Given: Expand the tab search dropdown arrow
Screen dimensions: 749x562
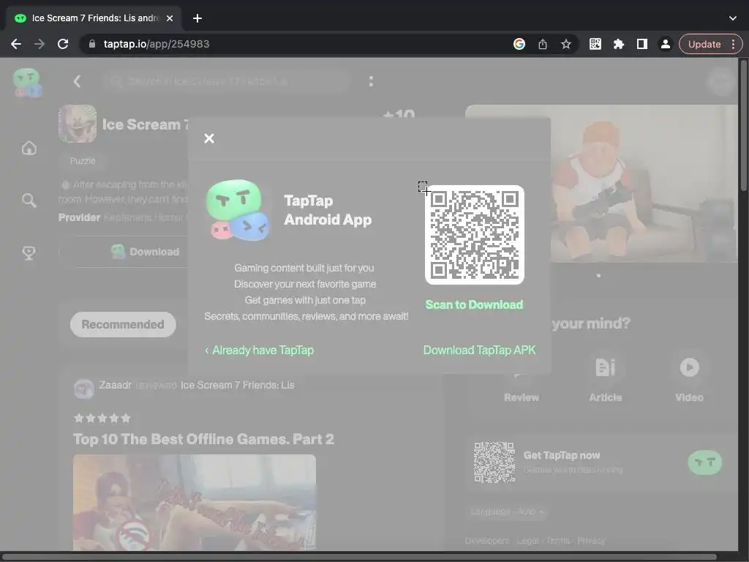Looking at the screenshot, I should (x=733, y=18).
